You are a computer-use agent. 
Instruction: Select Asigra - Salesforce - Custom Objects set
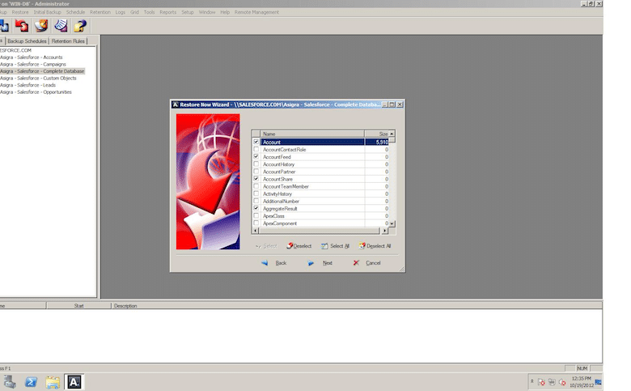coord(38,79)
